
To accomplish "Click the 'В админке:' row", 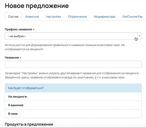I will tap(73, 105).
